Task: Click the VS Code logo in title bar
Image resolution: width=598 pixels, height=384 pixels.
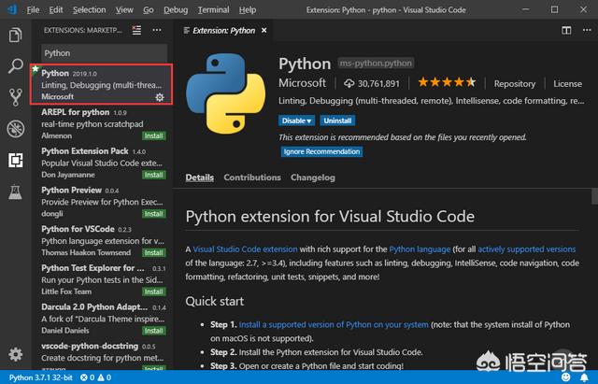Action: [12, 9]
